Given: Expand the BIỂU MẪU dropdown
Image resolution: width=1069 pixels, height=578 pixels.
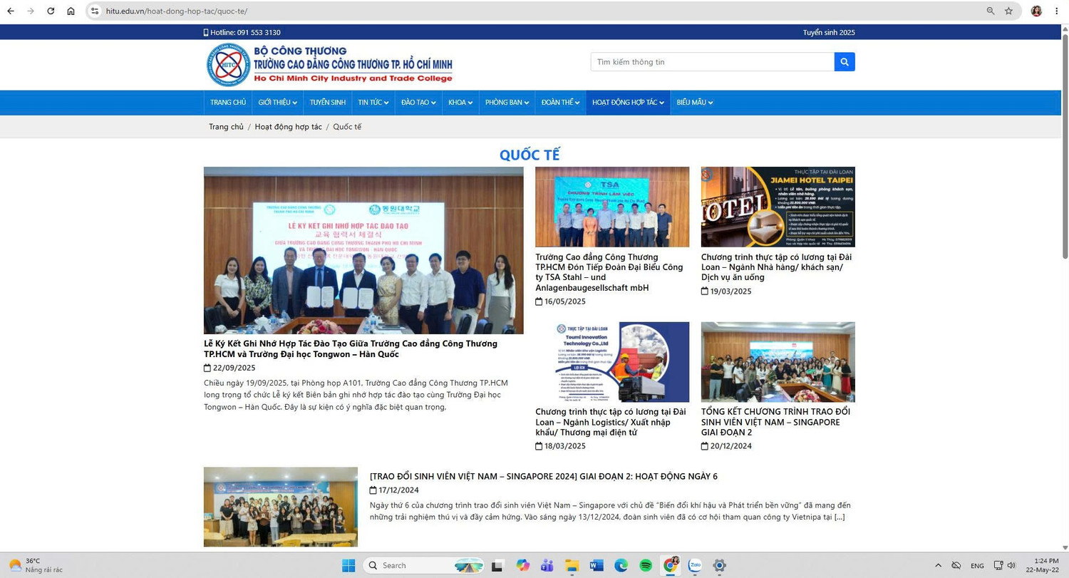Looking at the screenshot, I should click(695, 103).
